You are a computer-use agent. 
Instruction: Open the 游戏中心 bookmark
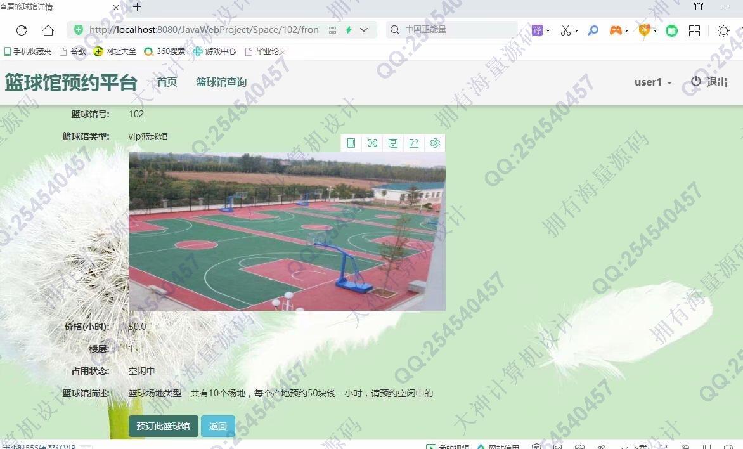(214, 51)
